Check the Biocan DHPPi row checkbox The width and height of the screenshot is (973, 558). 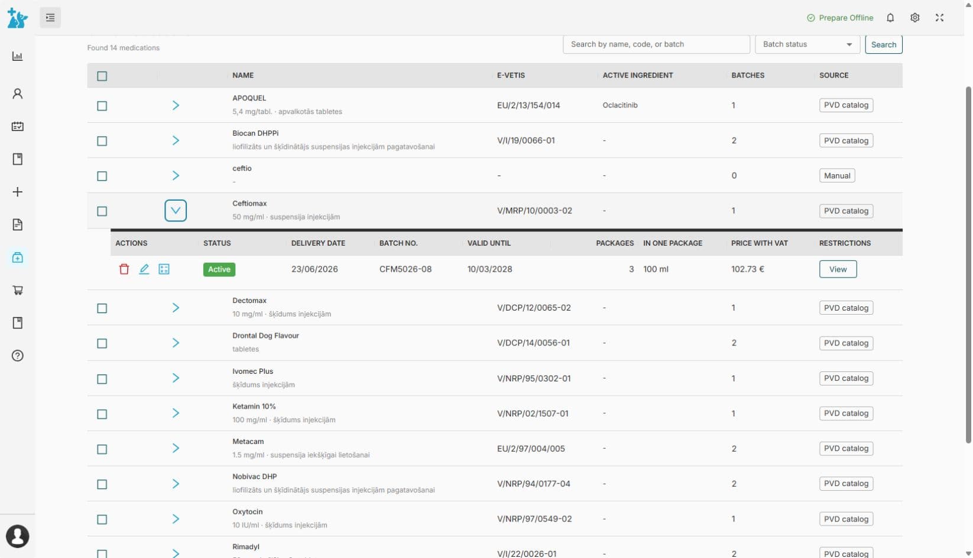102,141
